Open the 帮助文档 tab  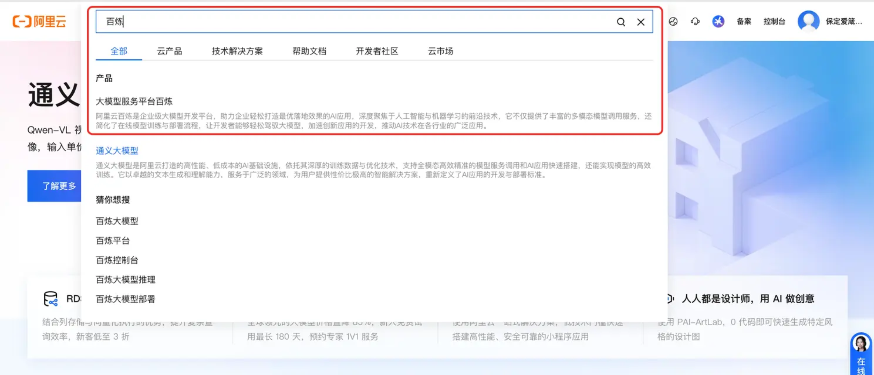309,51
